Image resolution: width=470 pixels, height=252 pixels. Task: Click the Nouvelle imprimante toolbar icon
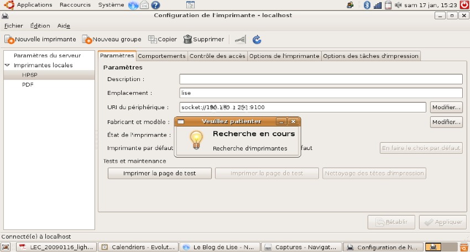tap(9, 39)
